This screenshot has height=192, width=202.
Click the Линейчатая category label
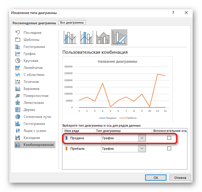[33, 68]
